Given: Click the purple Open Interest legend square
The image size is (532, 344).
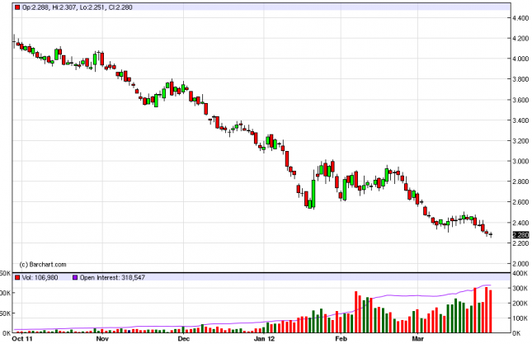Looking at the screenshot, I should click(x=75, y=277).
